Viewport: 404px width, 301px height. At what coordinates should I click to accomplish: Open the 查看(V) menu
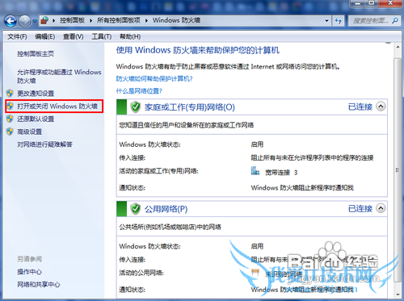[73, 36]
